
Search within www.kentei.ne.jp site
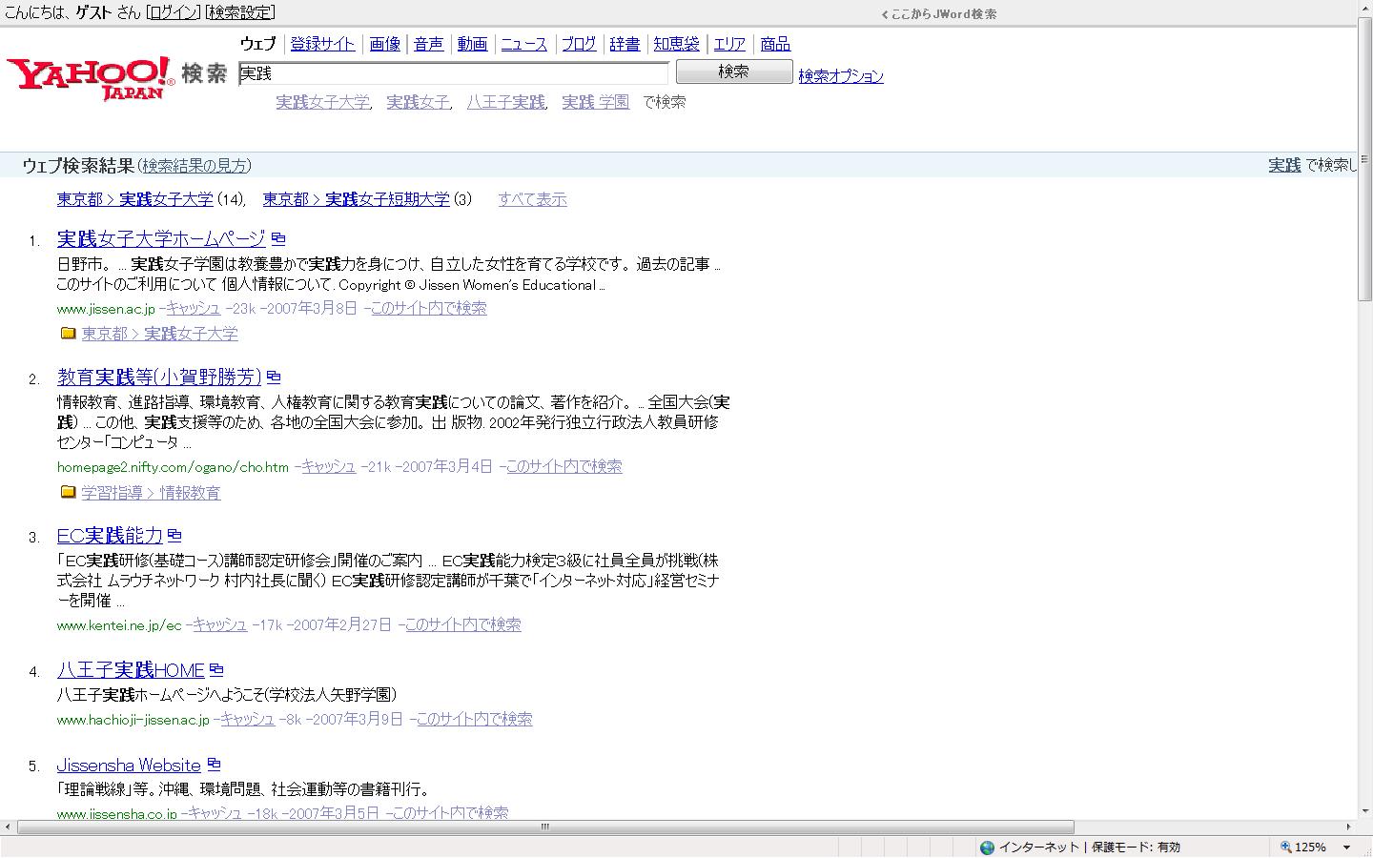click(x=462, y=624)
